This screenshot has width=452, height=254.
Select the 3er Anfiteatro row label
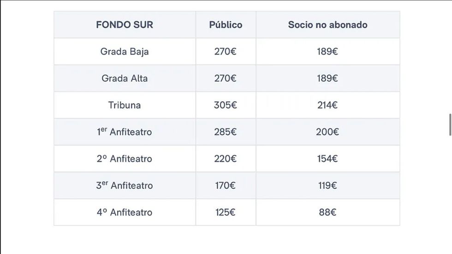tap(125, 185)
